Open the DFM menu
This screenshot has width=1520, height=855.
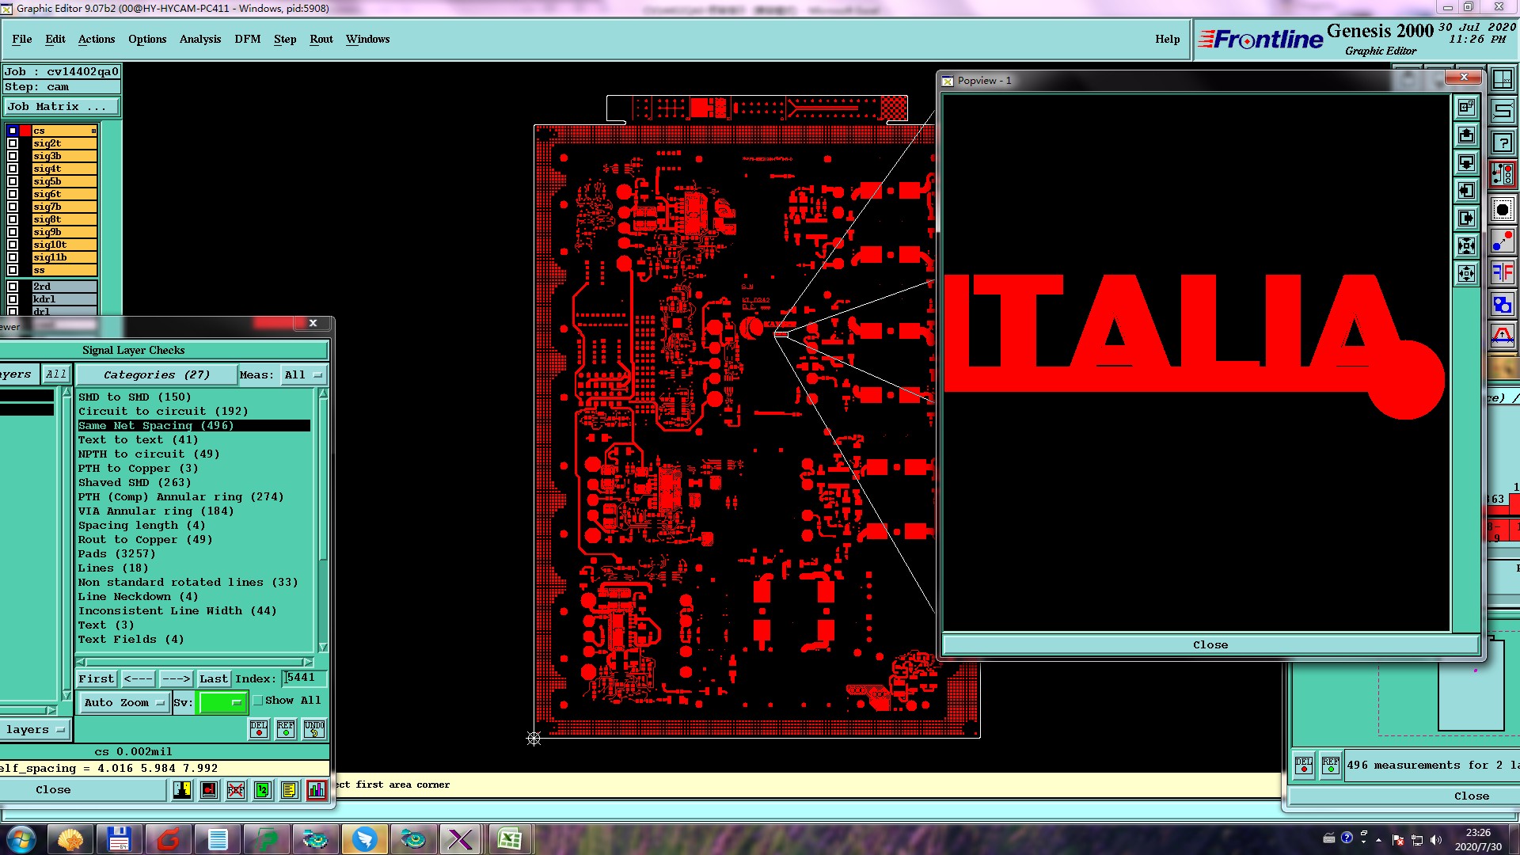pos(247,39)
